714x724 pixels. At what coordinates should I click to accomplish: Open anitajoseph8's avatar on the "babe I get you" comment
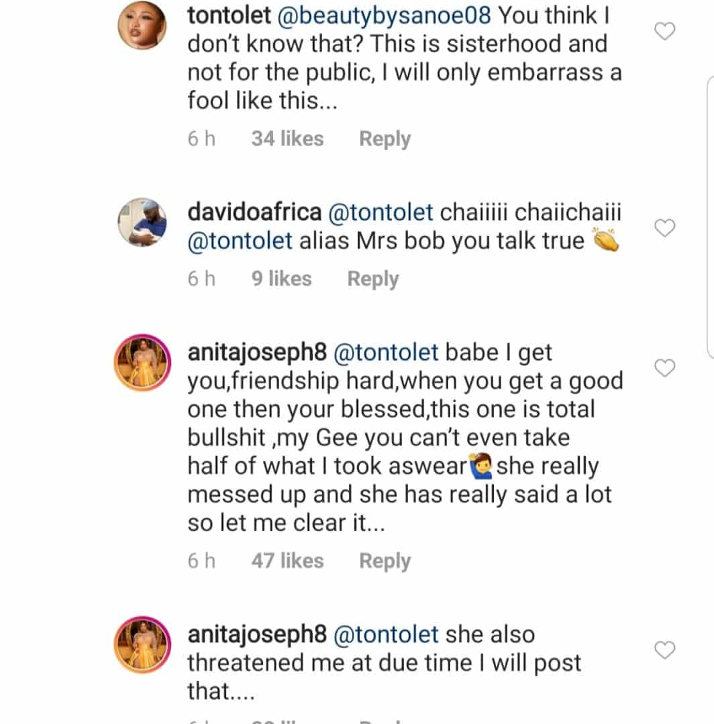click(x=142, y=363)
